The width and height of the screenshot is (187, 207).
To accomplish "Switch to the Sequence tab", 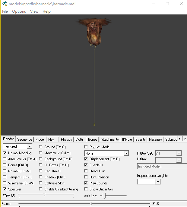I will click(25, 140).
